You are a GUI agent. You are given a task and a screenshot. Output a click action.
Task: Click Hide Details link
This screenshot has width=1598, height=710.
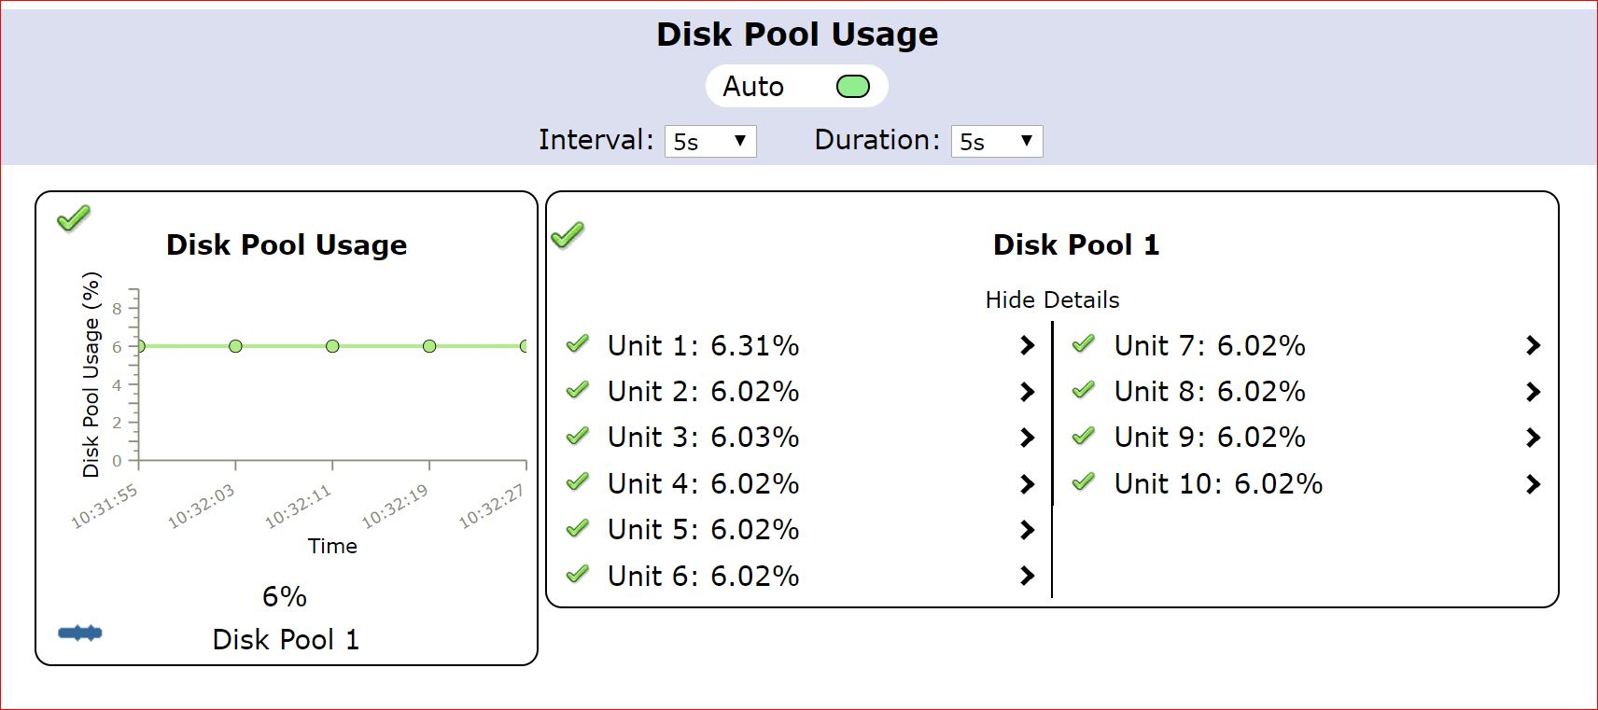[x=1052, y=300]
